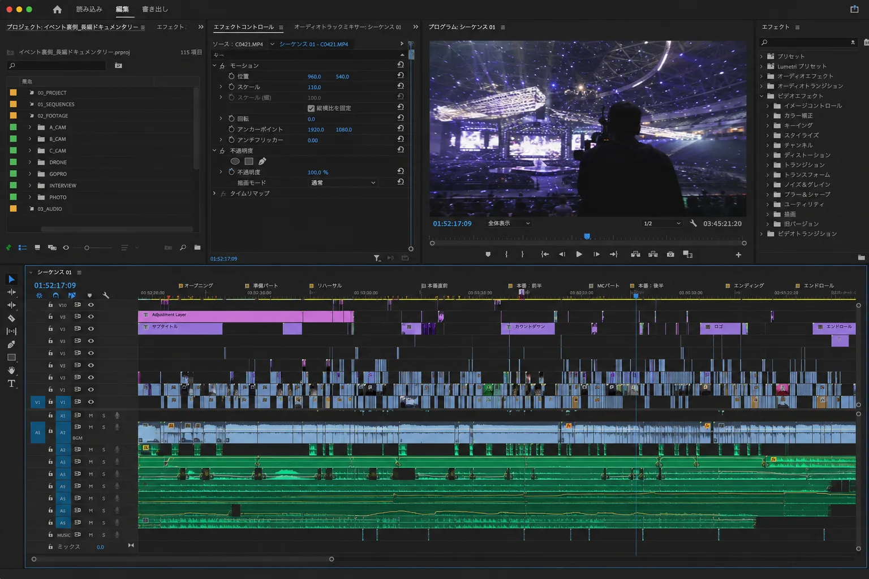The width and height of the screenshot is (869, 579).
Task: Hide the V10 track output eye
Action: tap(91, 305)
